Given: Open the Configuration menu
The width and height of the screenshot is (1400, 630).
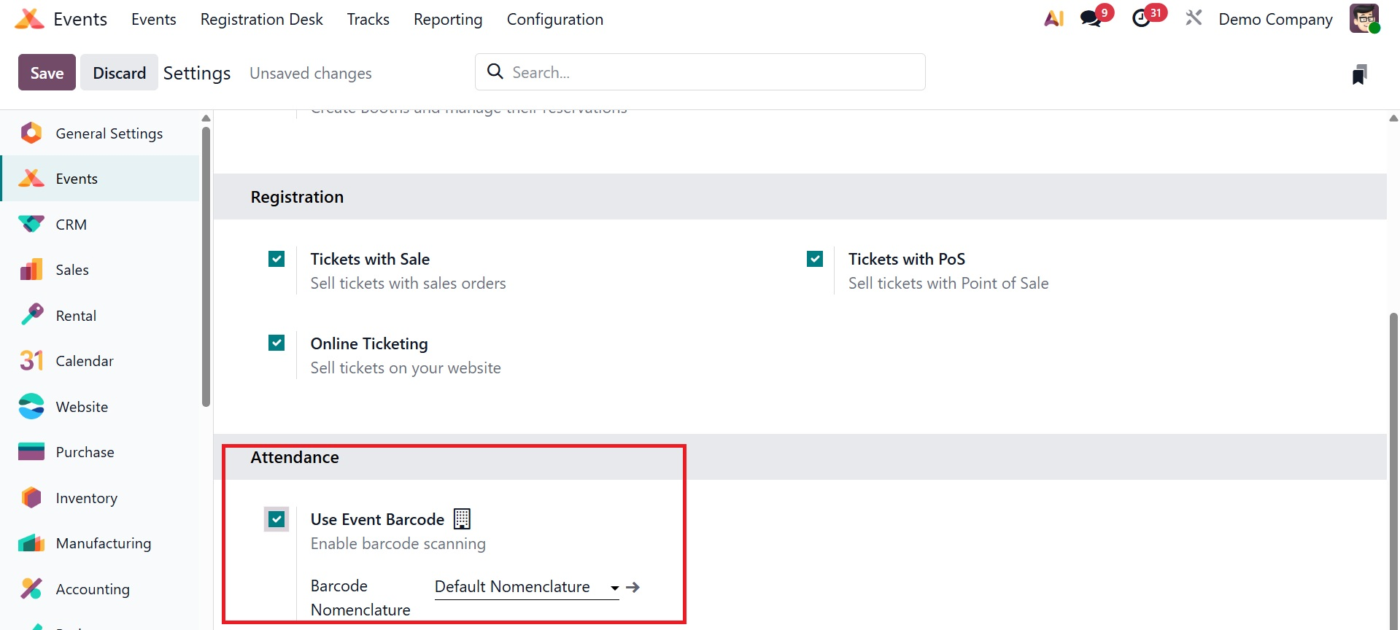Looking at the screenshot, I should tap(554, 20).
